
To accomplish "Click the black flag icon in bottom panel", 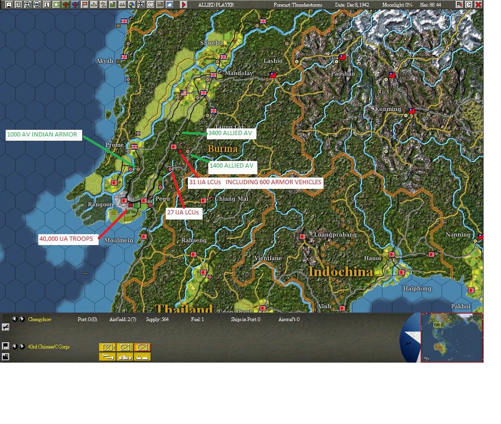I will click(6, 346).
